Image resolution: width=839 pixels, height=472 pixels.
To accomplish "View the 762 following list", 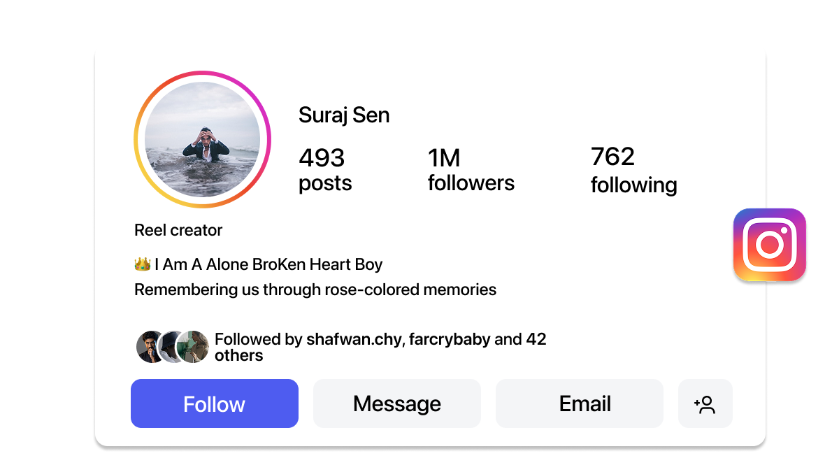I will (x=633, y=170).
